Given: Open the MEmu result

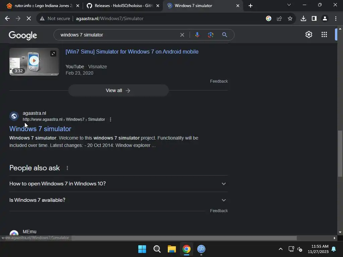Looking at the screenshot, I should click(x=29, y=232).
